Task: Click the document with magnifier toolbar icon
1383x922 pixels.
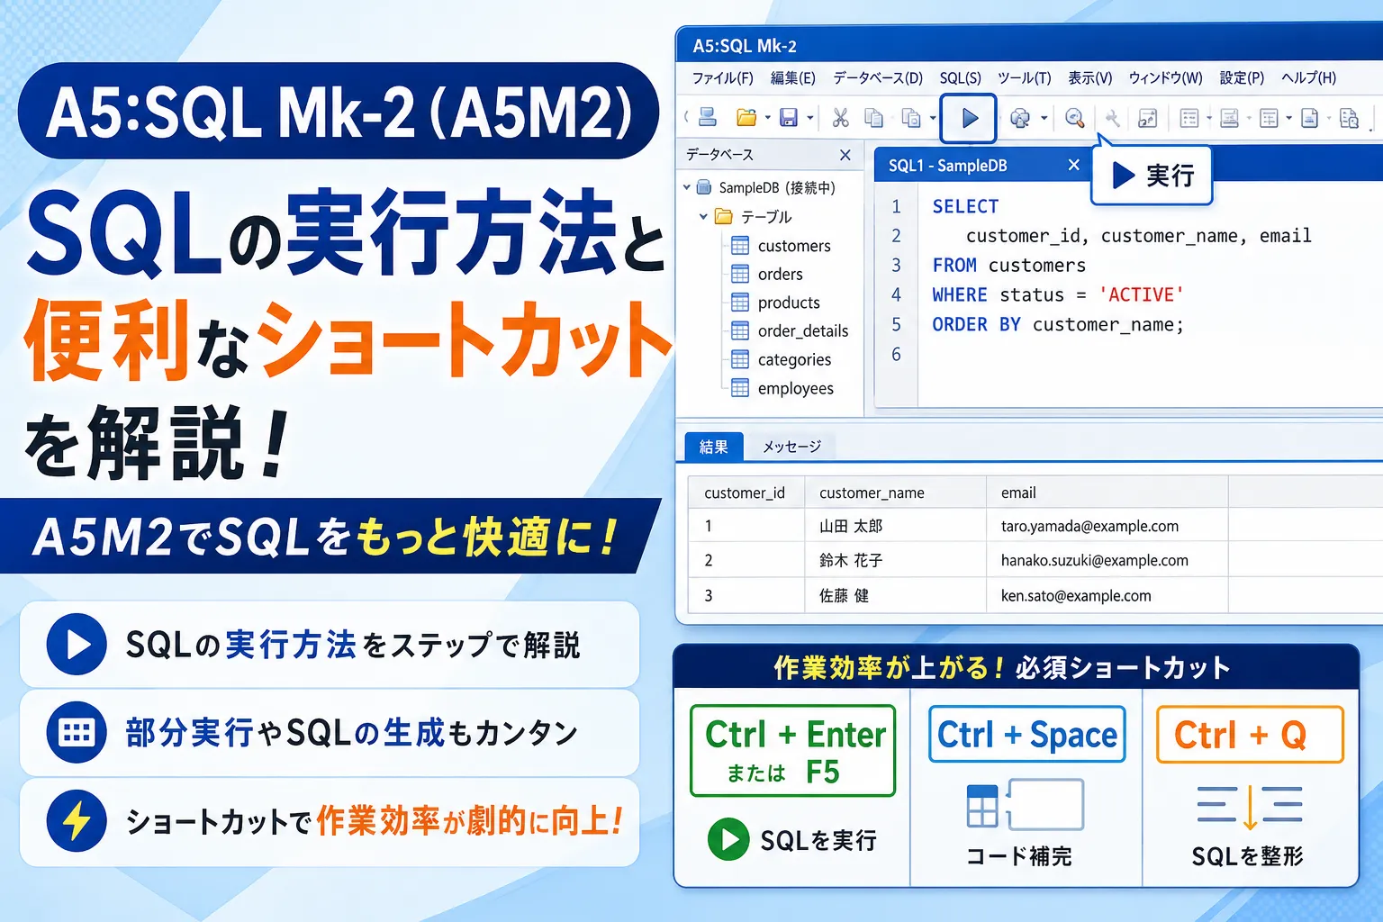Action: [x=1349, y=118]
